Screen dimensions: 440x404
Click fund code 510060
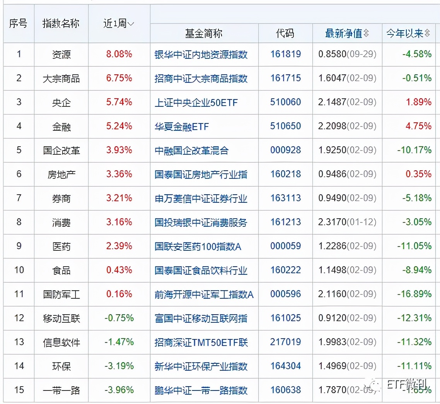(x=285, y=102)
